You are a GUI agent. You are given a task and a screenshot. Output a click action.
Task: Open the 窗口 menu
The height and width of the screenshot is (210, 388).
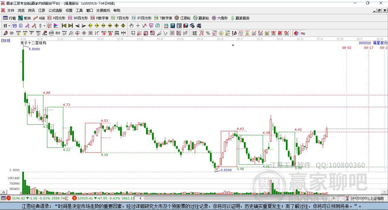pos(89,10)
